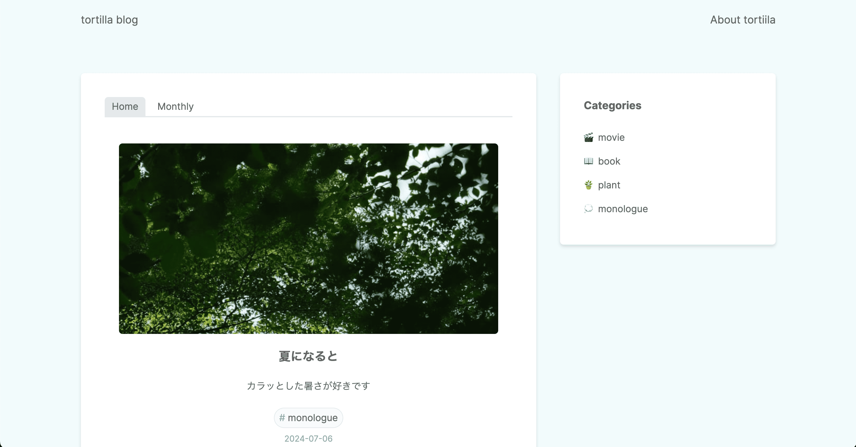Open the 'monologue' category
Viewport: 856px width, 447px height.
coord(623,209)
